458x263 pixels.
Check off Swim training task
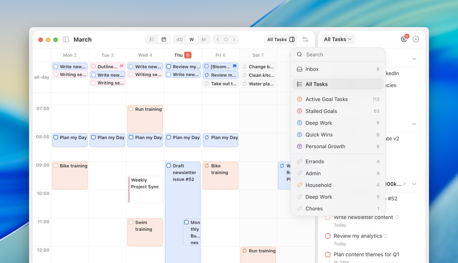(131, 223)
